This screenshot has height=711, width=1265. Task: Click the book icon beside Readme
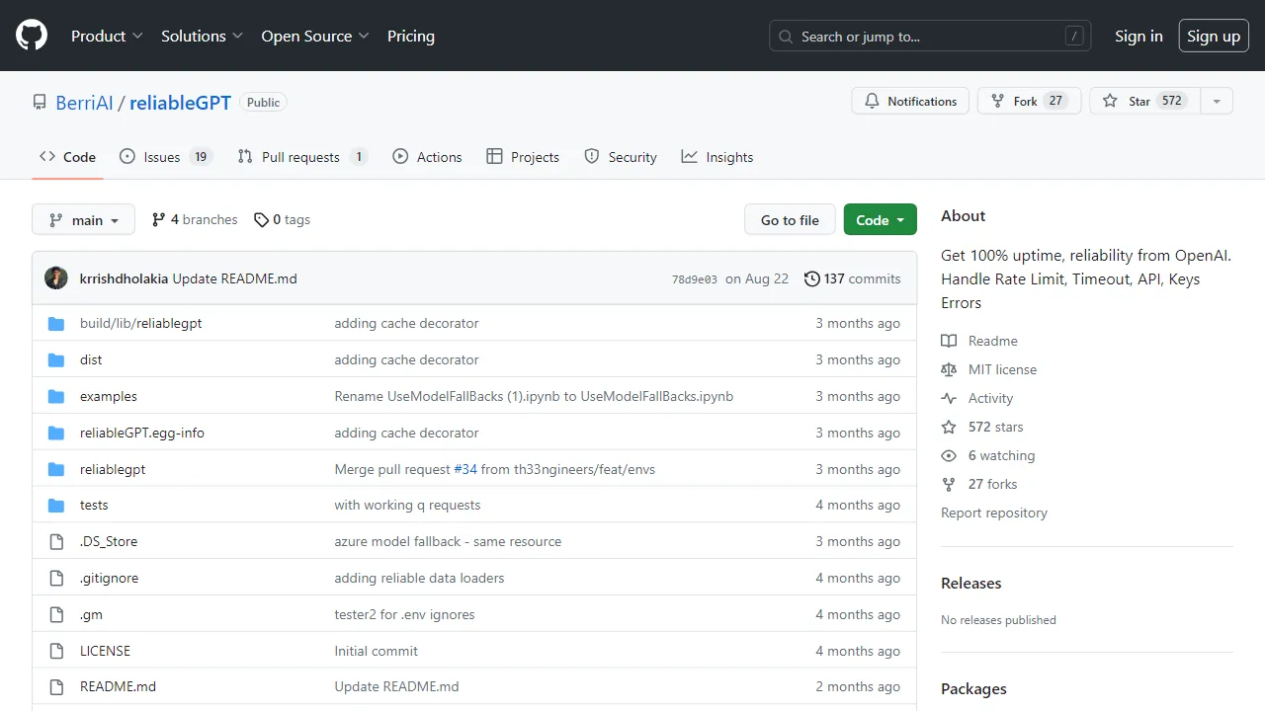pos(949,341)
